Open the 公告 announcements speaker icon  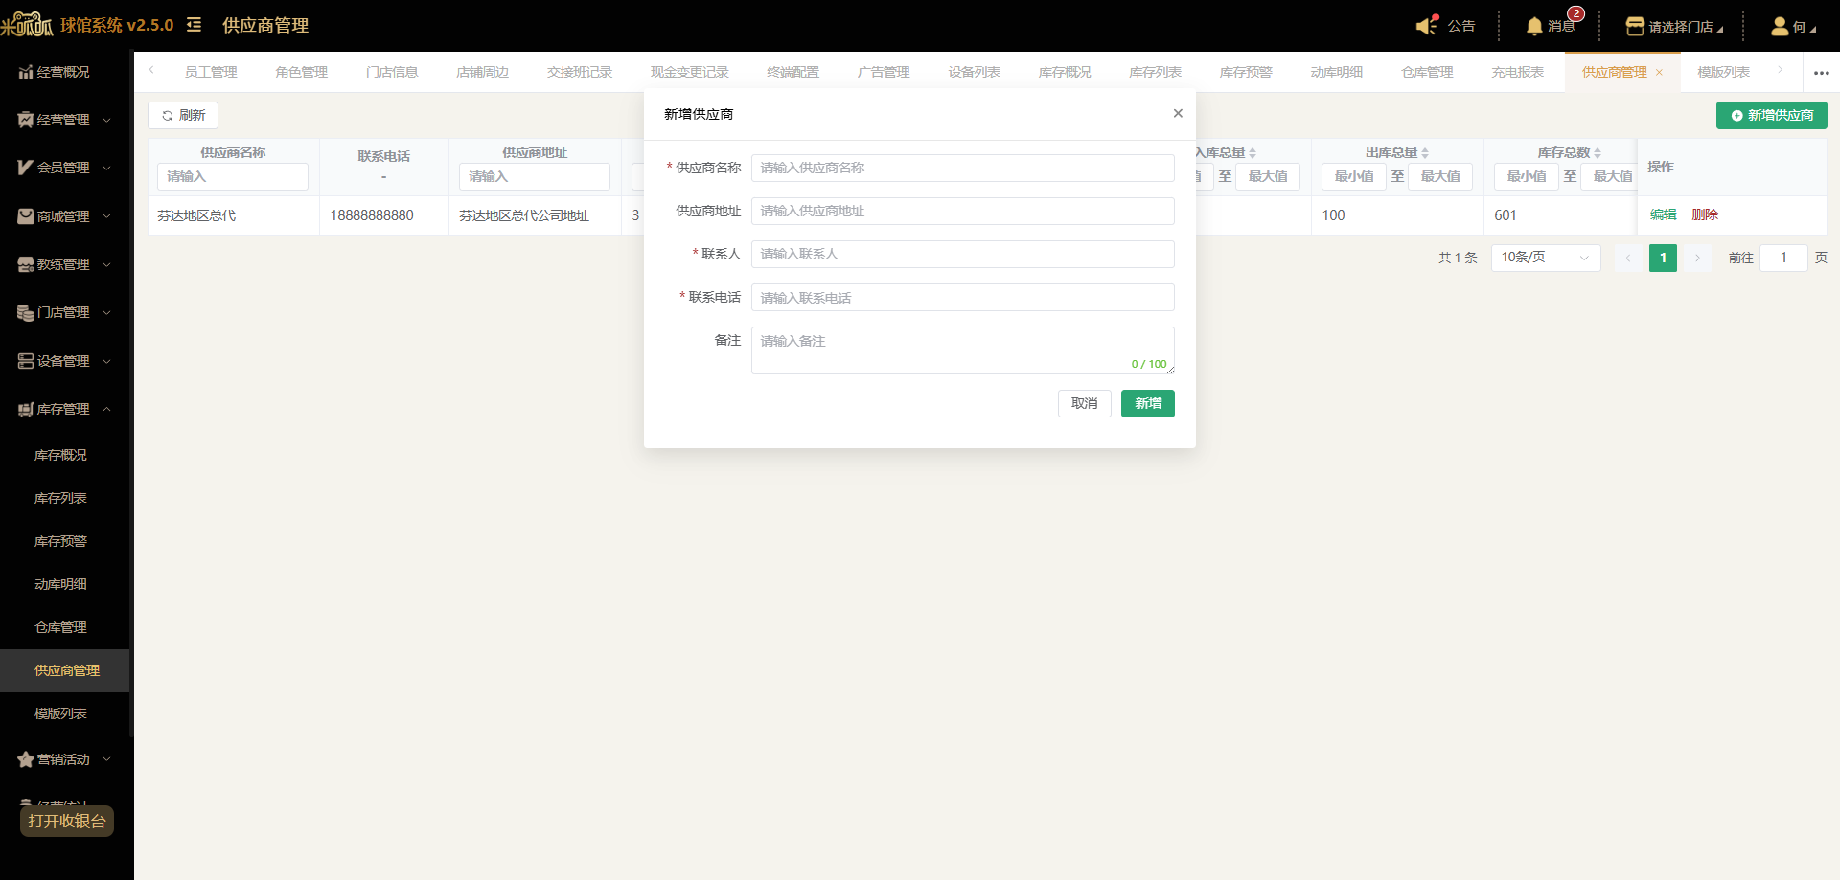[1427, 26]
